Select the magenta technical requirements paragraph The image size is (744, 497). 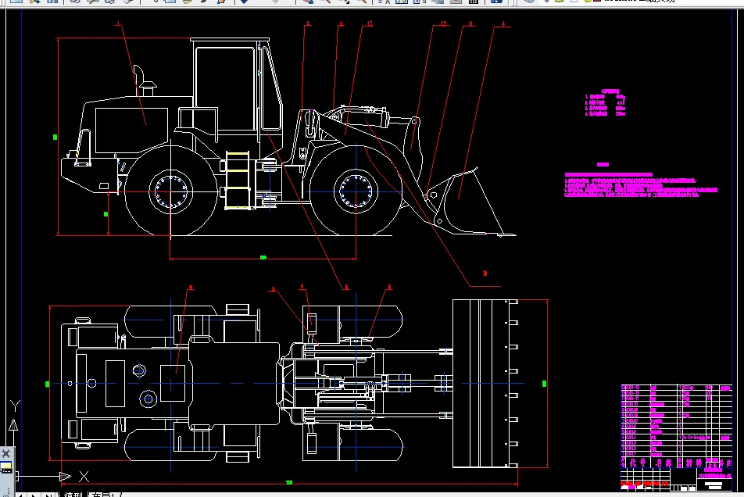(x=641, y=185)
